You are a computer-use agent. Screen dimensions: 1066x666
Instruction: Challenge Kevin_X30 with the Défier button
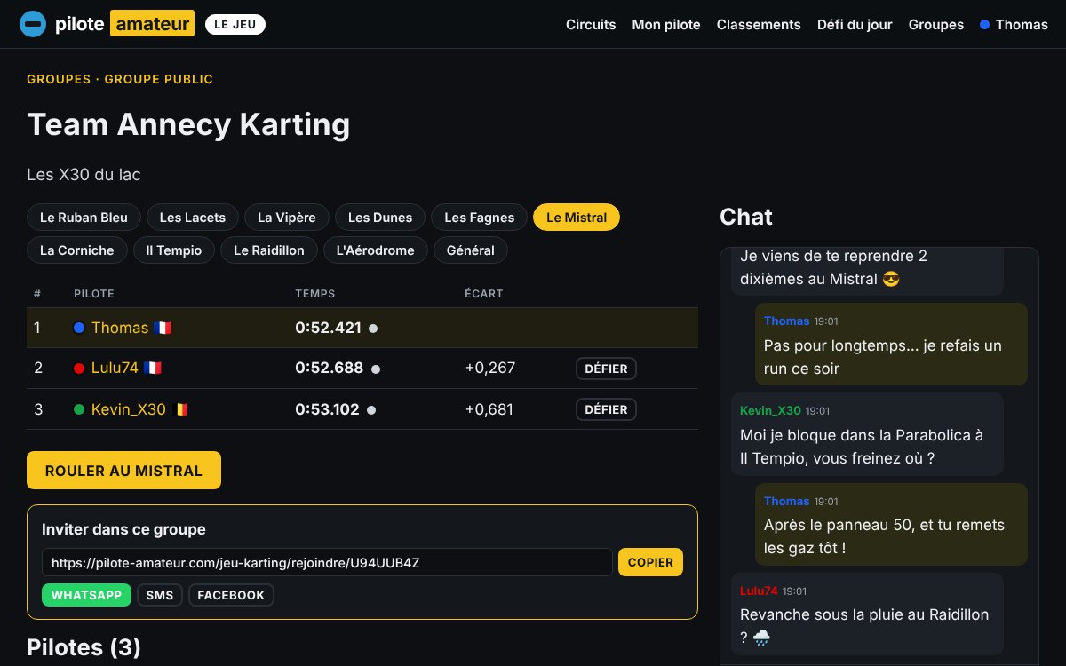tap(607, 409)
